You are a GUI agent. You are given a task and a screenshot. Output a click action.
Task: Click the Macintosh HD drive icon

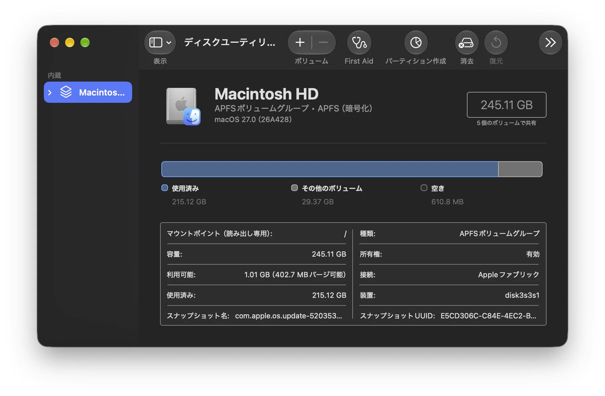click(183, 106)
